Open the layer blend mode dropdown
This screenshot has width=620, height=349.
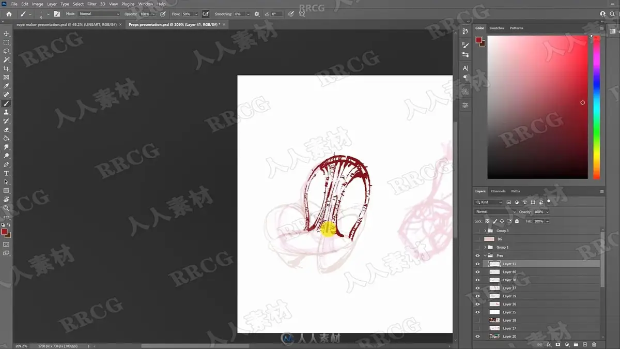point(495,212)
